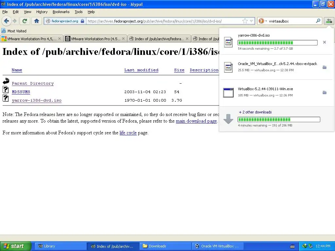Image resolution: width=335 pixels, height=251 pixels.
Task: Open the Tools menu
Action: click(79, 12)
